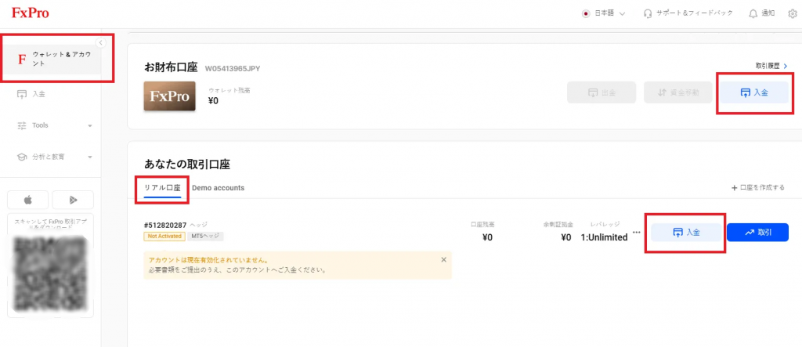Click the あなたの取引口座 heading
This screenshot has height=347, width=802.
coord(187,164)
